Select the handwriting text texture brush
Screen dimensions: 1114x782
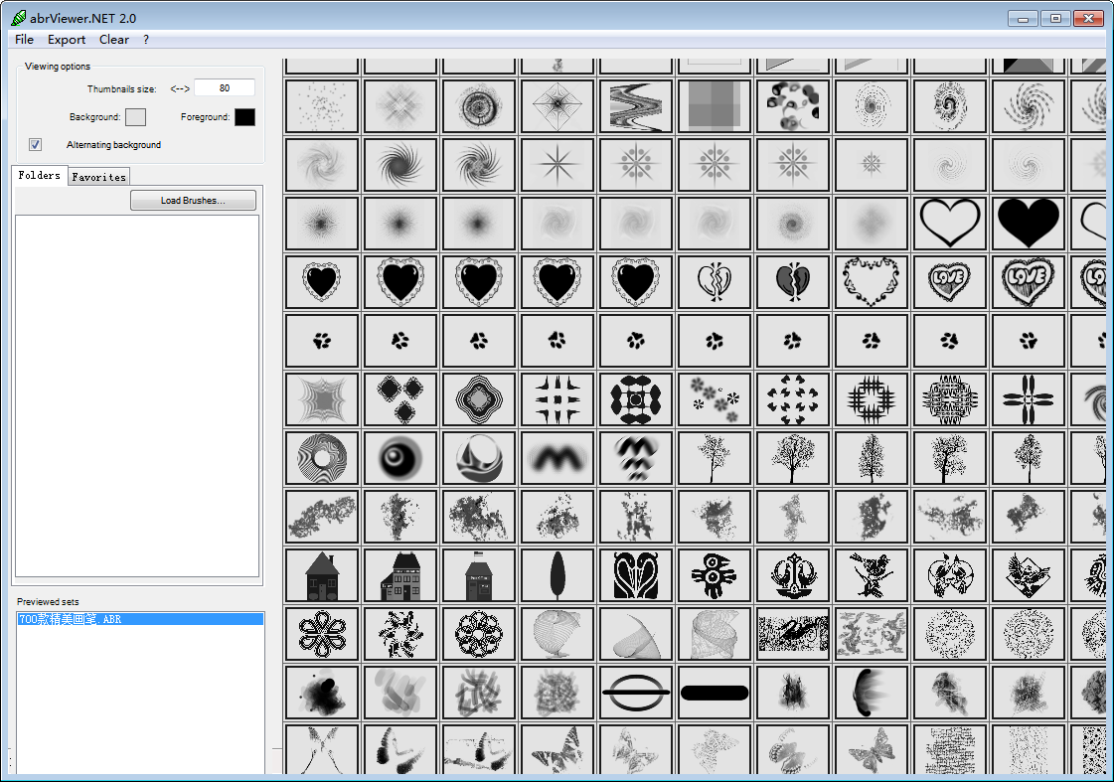tap(950, 749)
